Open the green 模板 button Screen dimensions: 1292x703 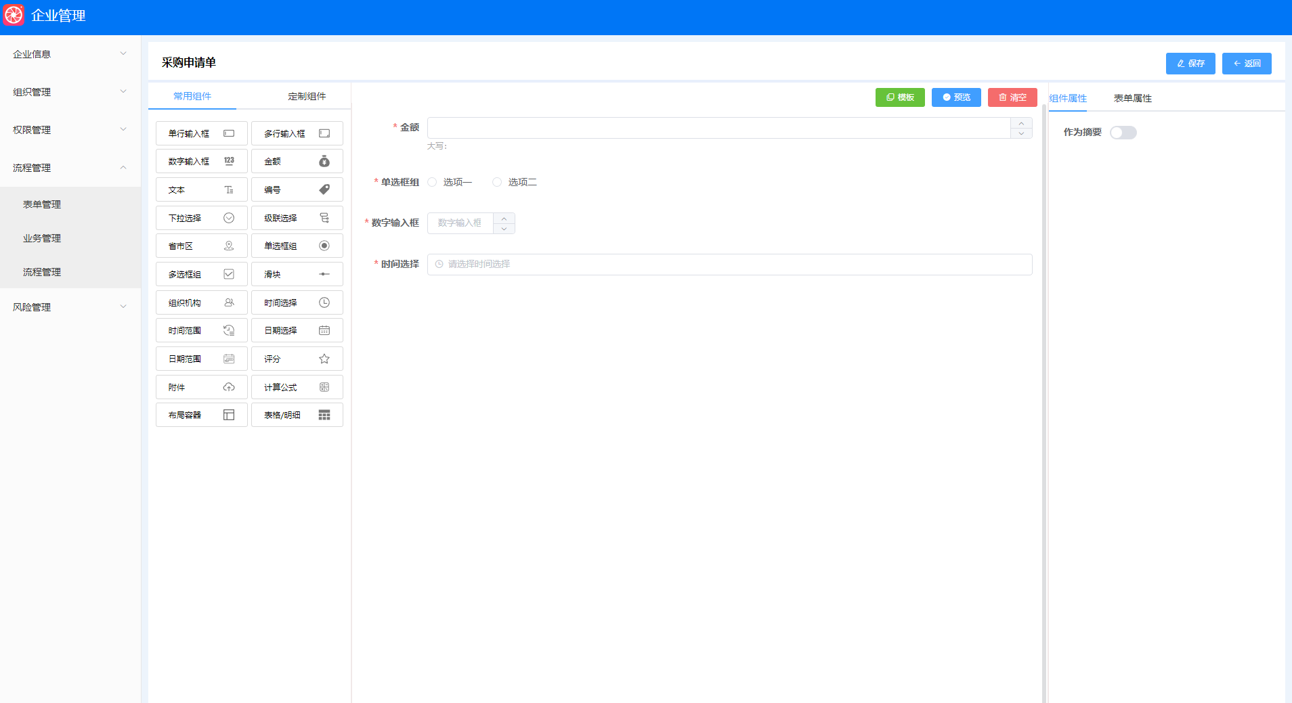(900, 97)
